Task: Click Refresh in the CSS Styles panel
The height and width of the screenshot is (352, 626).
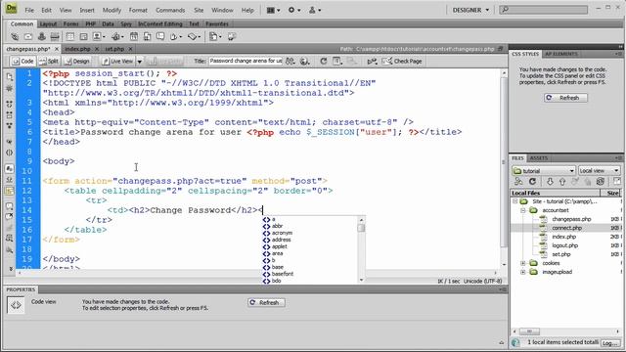Action: click(565, 98)
